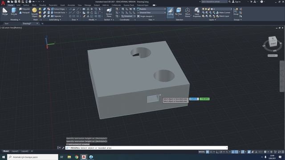The width and height of the screenshot is (285, 160).
Task: Open the Unnamed UCS dropdown
Action: click(128, 16)
